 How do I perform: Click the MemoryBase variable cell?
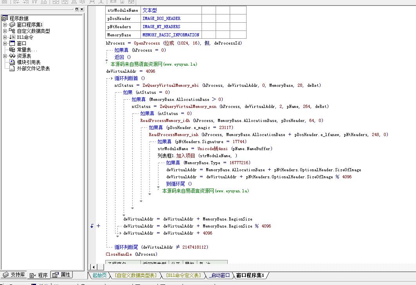pyautogui.click(x=123, y=35)
